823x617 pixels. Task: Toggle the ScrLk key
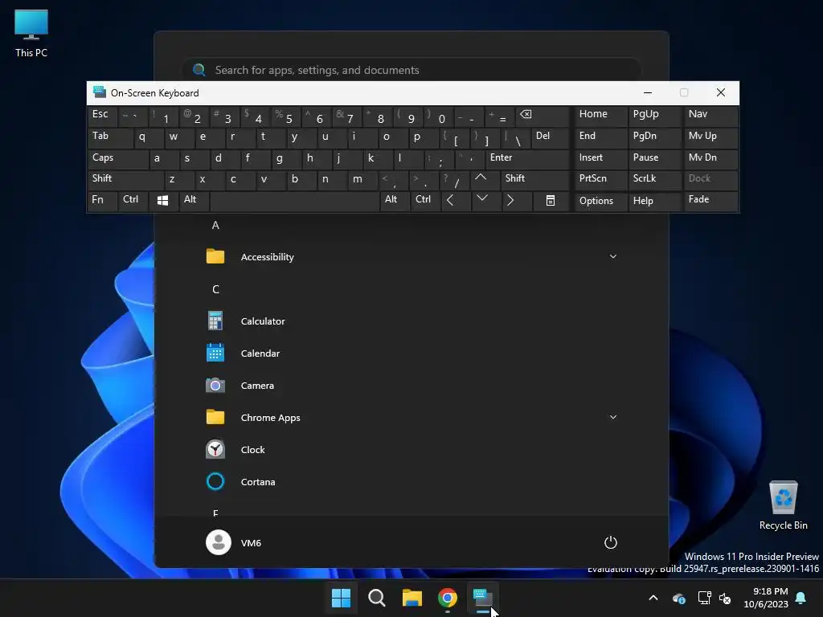(654, 180)
